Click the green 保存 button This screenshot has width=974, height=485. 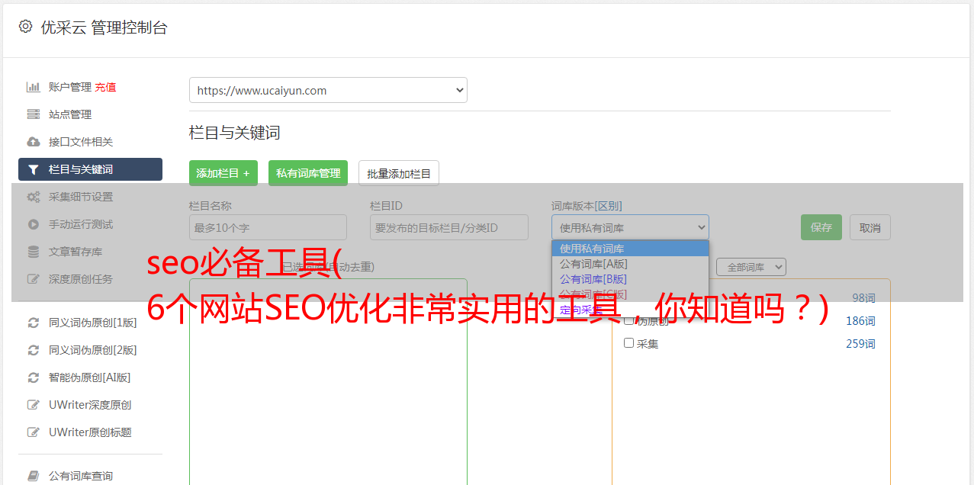click(x=821, y=227)
